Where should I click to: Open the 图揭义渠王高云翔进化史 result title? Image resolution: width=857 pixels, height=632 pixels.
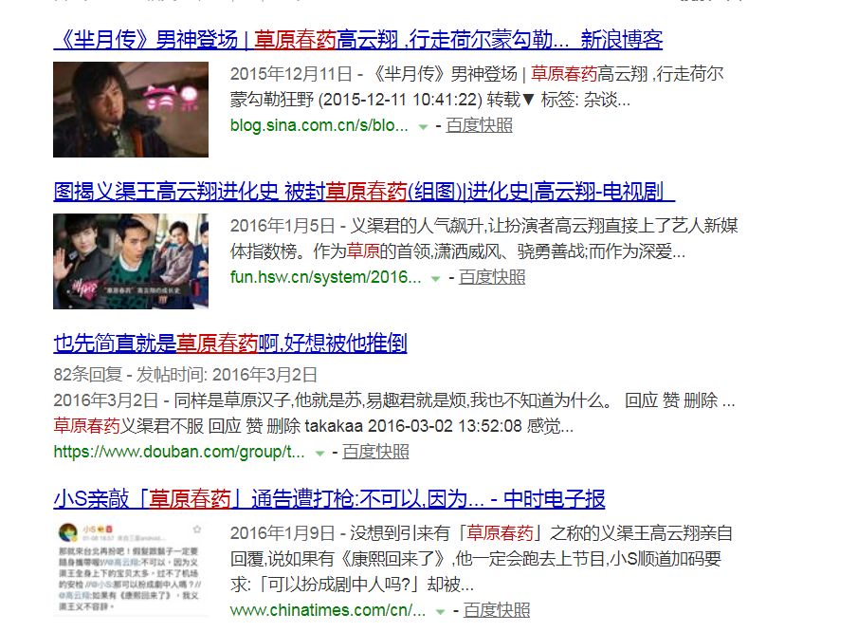364,192
